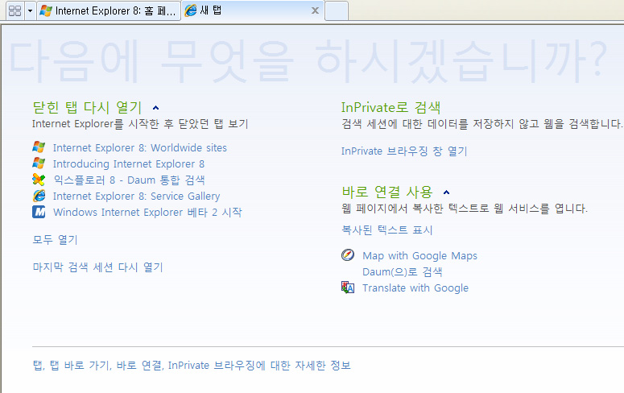The image size is (624, 393).
Task: Click Daum(으)로 검색 accelerator link
Action: (403, 272)
